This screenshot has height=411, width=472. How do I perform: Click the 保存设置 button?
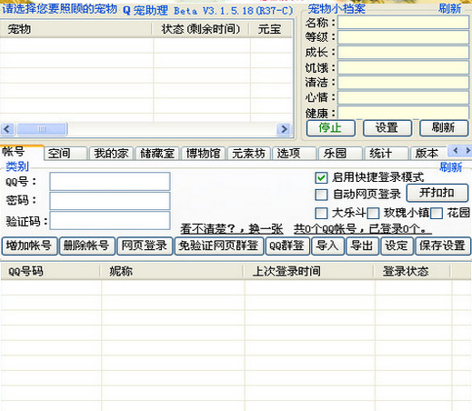(x=443, y=246)
